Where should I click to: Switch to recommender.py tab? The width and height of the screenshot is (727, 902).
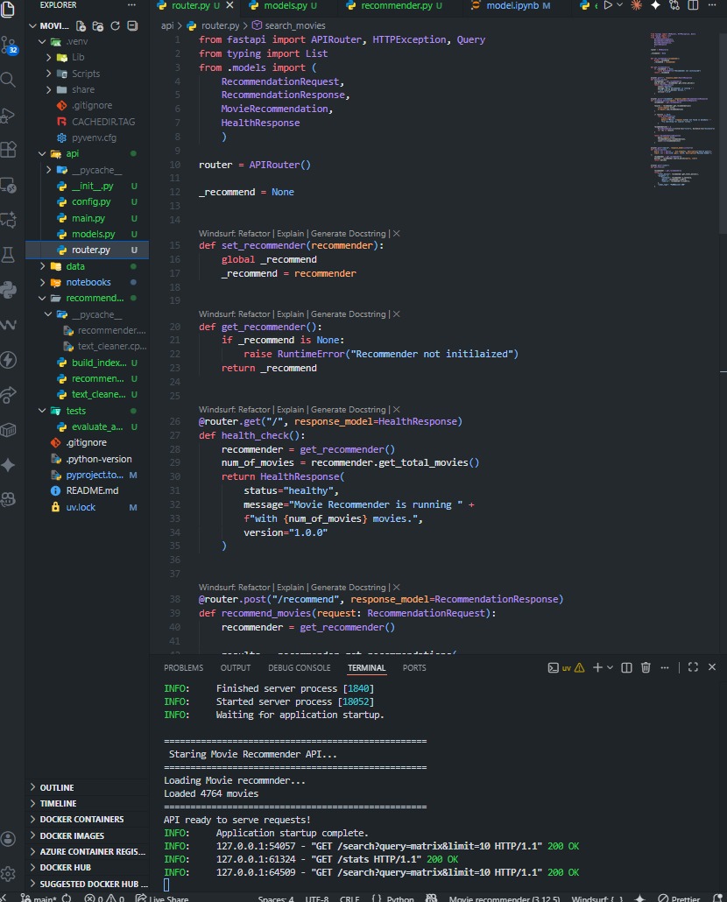pyautogui.click(x=397, y=5)
